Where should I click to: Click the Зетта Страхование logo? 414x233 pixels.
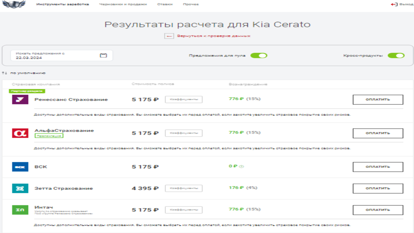[20, 188]
